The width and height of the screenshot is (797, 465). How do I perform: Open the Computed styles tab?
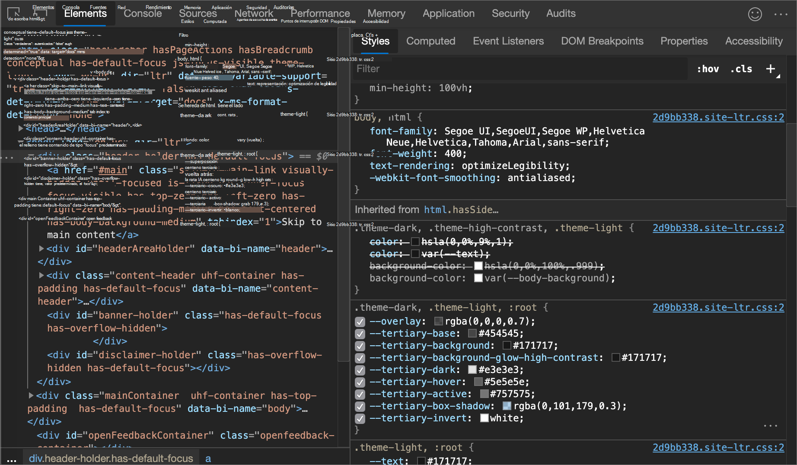click(430, 41)
